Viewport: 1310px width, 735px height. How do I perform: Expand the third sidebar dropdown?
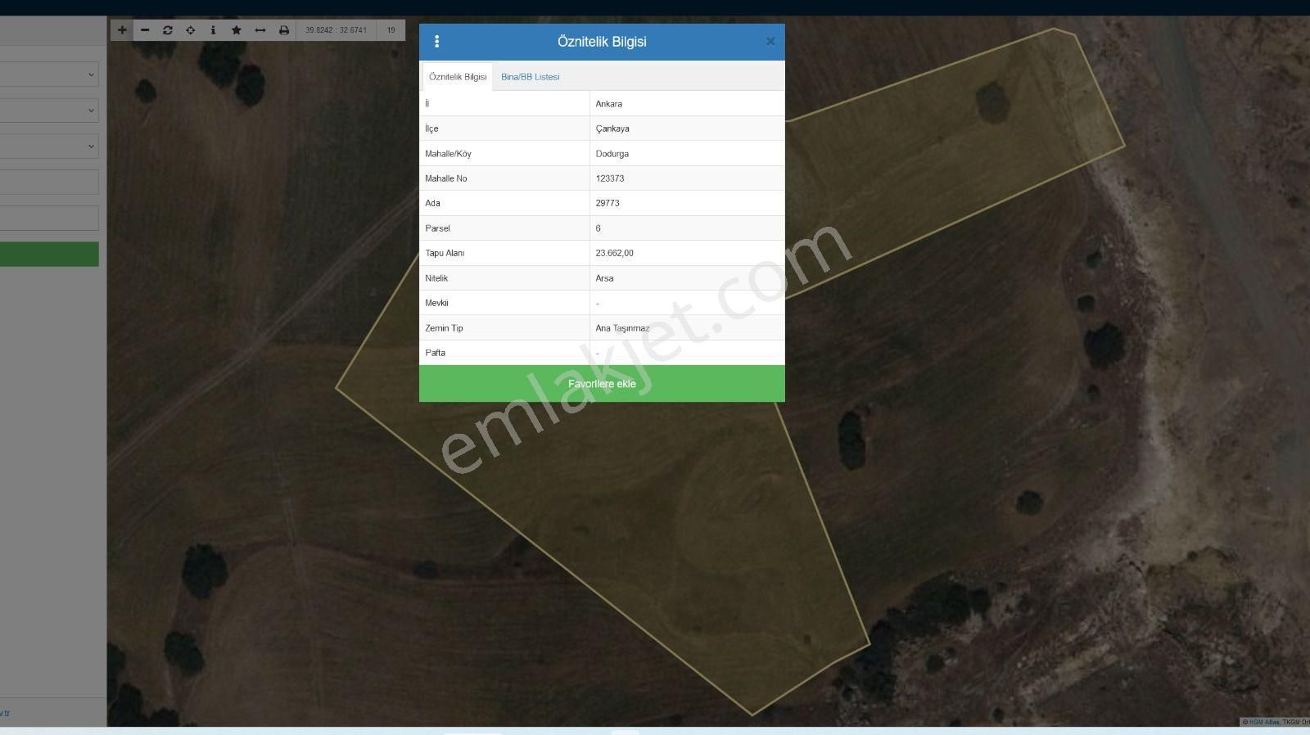tap(49, 147)
